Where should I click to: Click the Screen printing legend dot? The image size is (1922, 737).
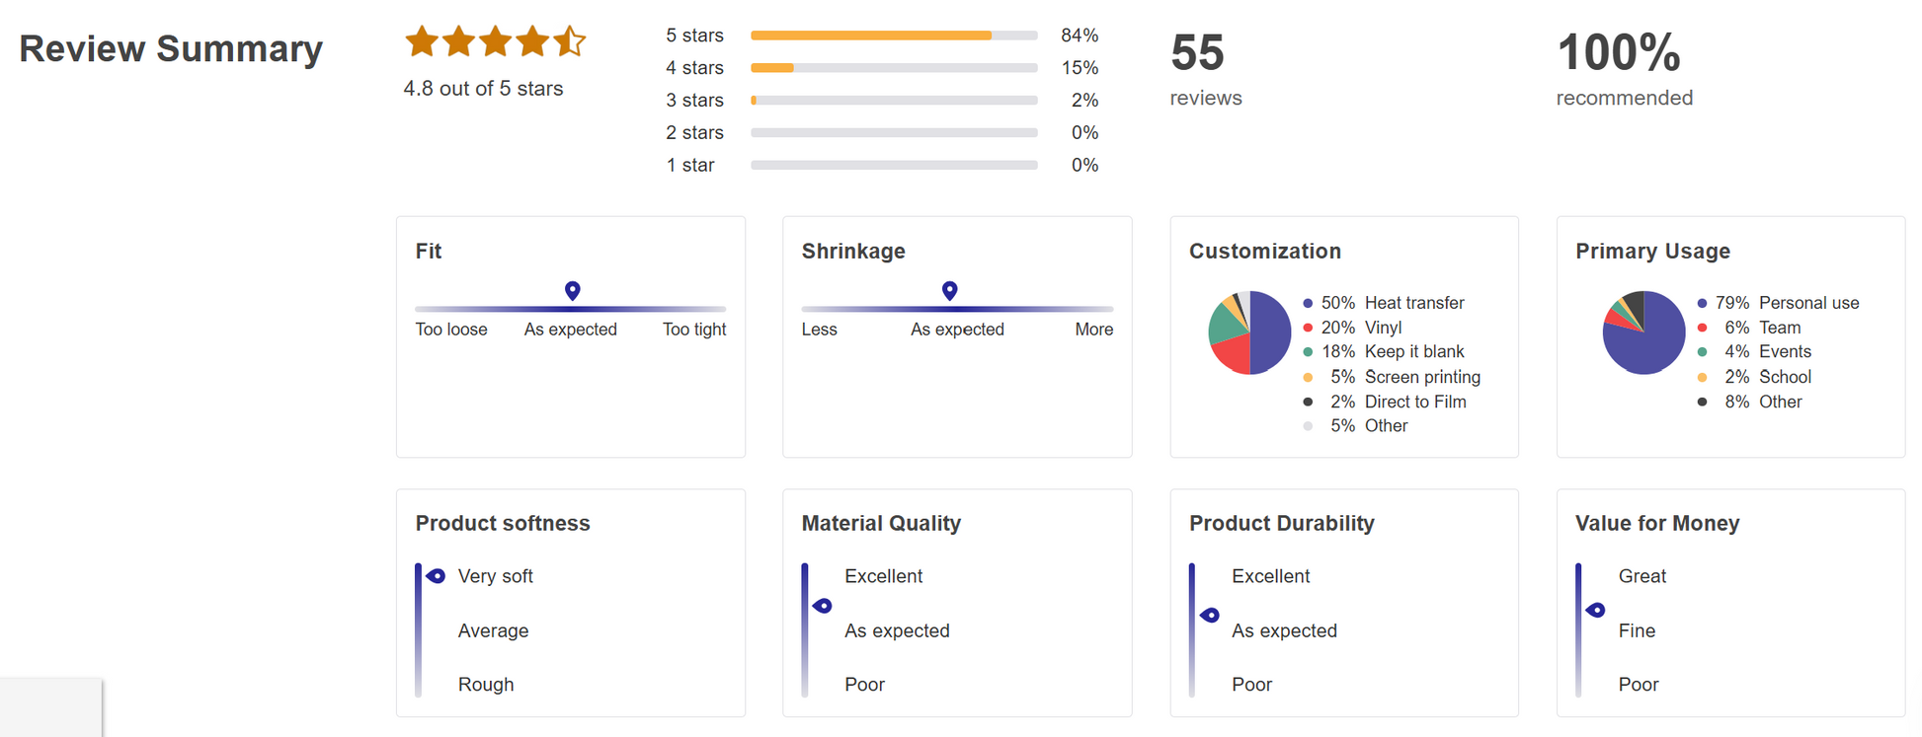point(1308,377)
